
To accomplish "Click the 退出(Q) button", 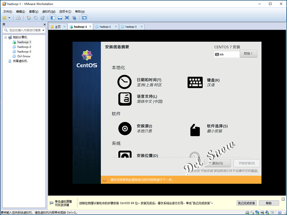I will [217, 163].
